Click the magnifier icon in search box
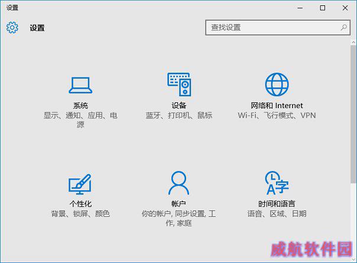 (x=343, y=28)
